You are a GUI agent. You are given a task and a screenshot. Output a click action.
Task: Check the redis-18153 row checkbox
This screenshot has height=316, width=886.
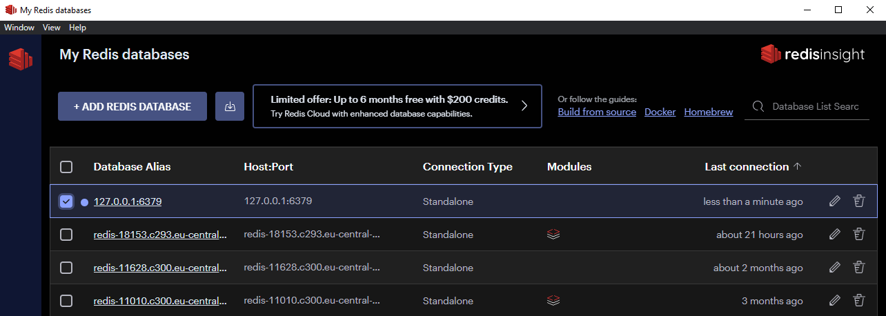[x=66, y=235]
